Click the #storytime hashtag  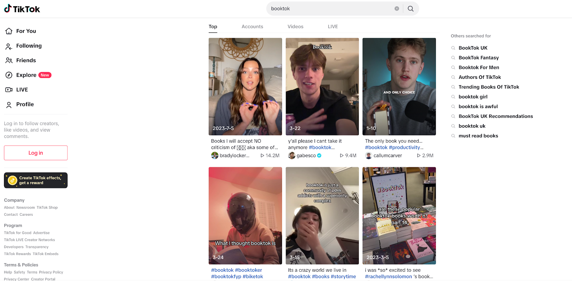[x=343, y=277]
